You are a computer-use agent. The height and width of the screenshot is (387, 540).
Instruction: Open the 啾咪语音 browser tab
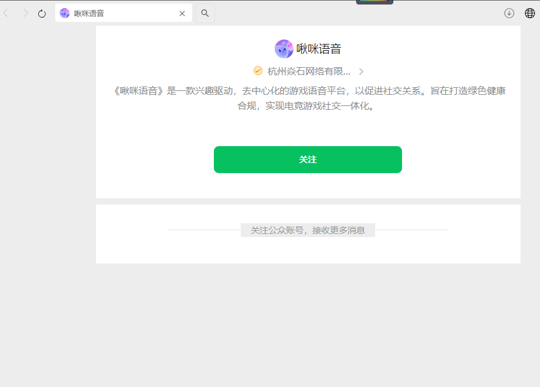pos(124,13)
